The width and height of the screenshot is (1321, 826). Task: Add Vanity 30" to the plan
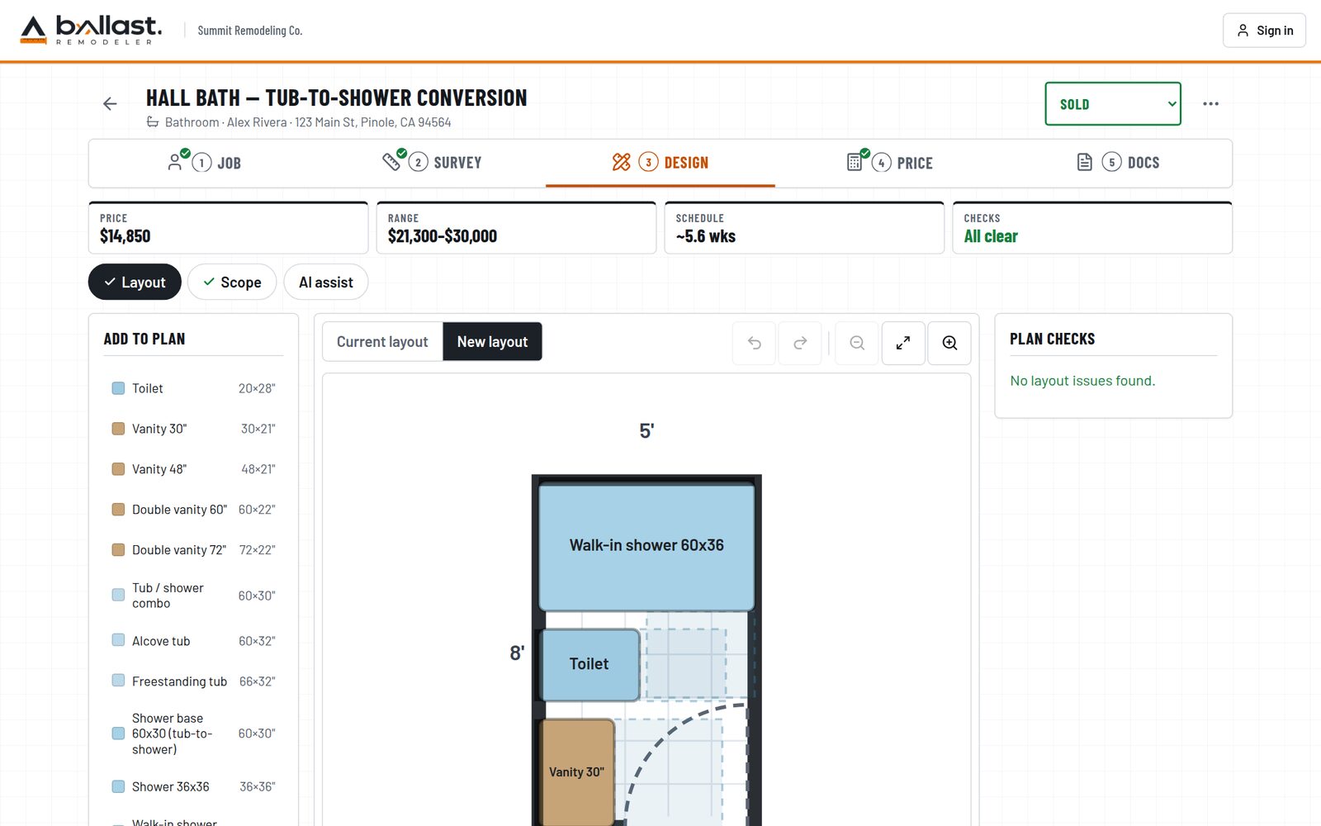pyautogui.click(x=193, y=429)
